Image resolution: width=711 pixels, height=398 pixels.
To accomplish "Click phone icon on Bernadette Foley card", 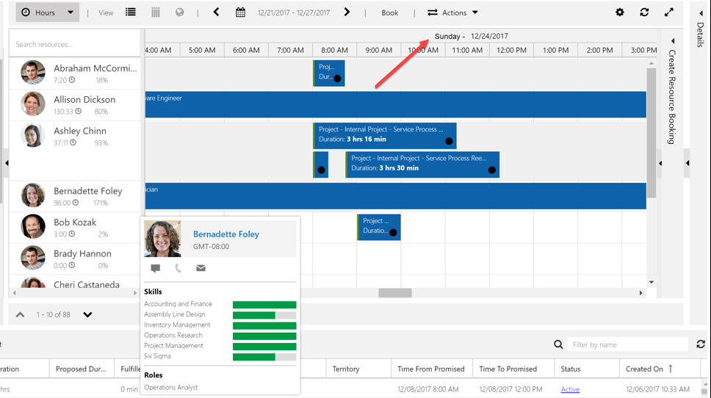I will 178,269.
